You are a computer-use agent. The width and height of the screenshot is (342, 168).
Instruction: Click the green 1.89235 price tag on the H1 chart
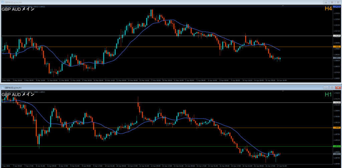337,146
